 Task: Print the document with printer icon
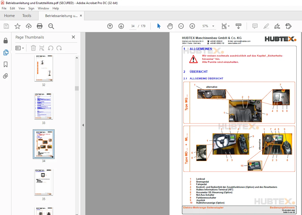point(40,26)
